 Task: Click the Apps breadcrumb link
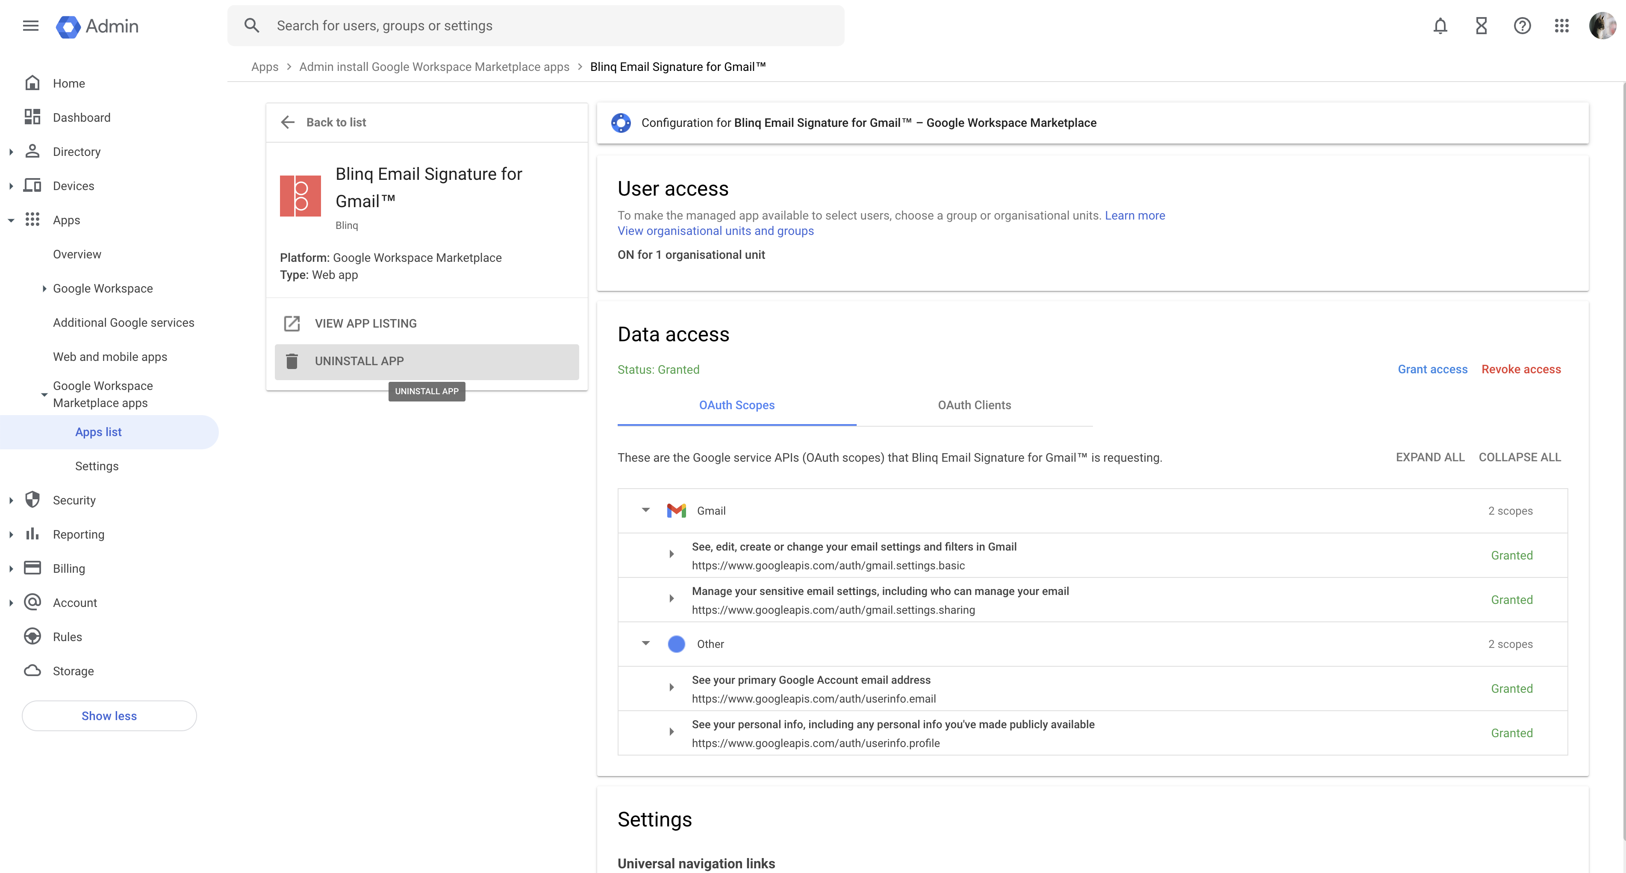[265, 67]
